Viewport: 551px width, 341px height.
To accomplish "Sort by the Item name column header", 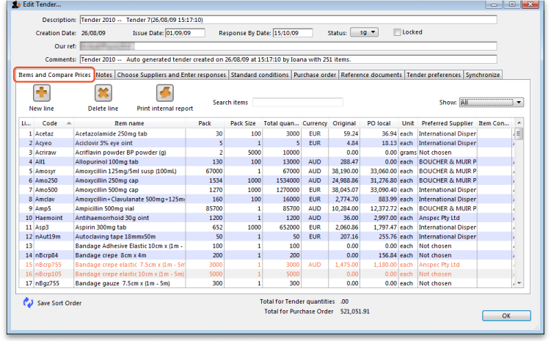I will [128, 123].
